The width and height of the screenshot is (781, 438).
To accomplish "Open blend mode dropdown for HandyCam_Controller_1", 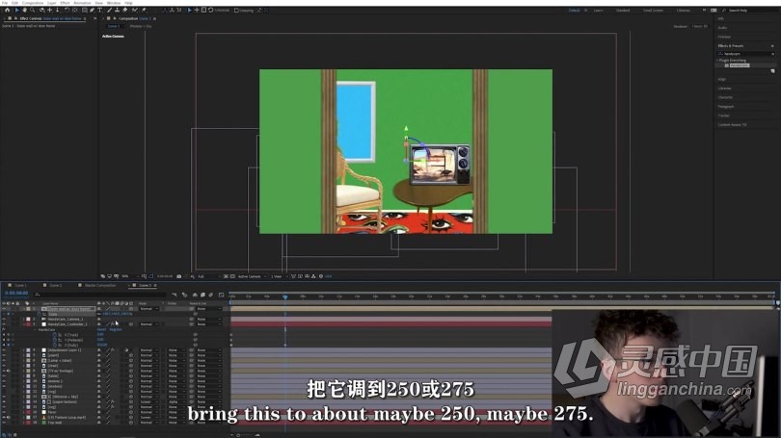I will pos(148,324).
